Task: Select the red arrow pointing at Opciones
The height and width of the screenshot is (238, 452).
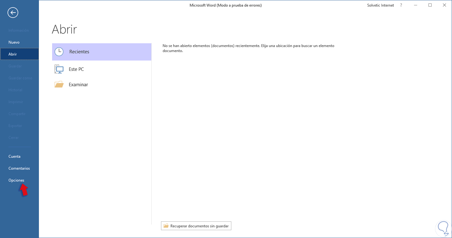Action: pos(24,190)
